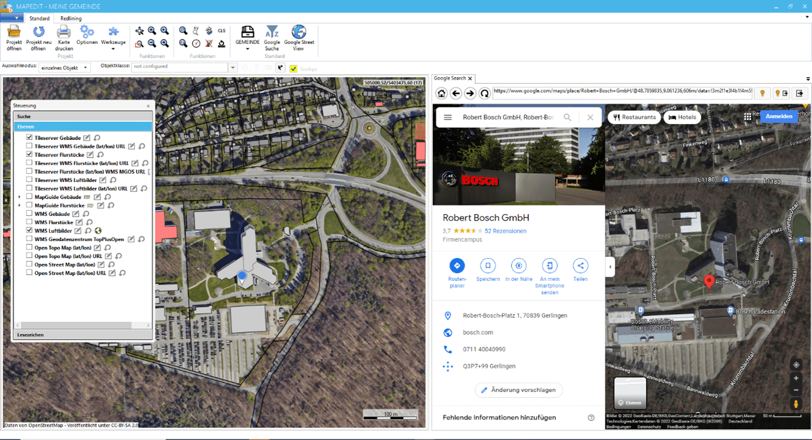Collapse the Google Maps side panel
This screenshot has height=440, width=812.
click(x=610, y=267)
